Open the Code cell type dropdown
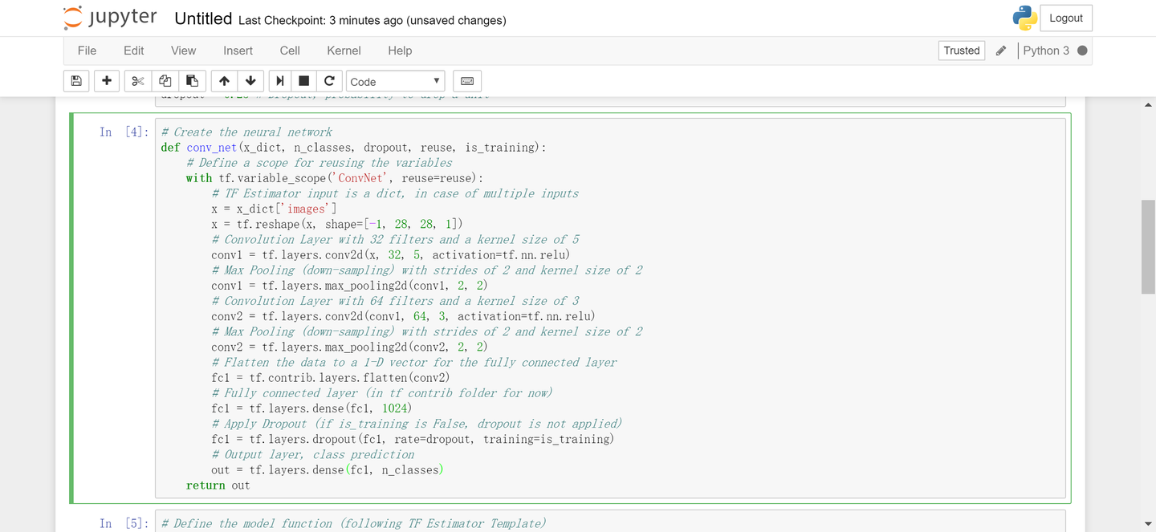 tap(395, 81)
